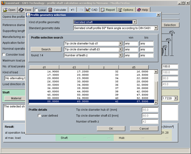Open the Report toolbar icon
Image resolution: width=191 pixels, height=154 pixels.
103,10
